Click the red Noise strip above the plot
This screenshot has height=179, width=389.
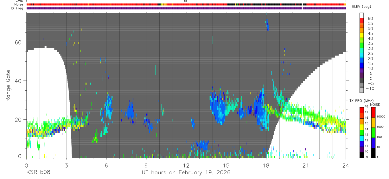[186, 4]
